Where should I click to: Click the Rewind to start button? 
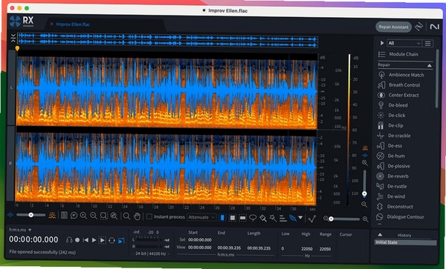[x=85, y=240]
